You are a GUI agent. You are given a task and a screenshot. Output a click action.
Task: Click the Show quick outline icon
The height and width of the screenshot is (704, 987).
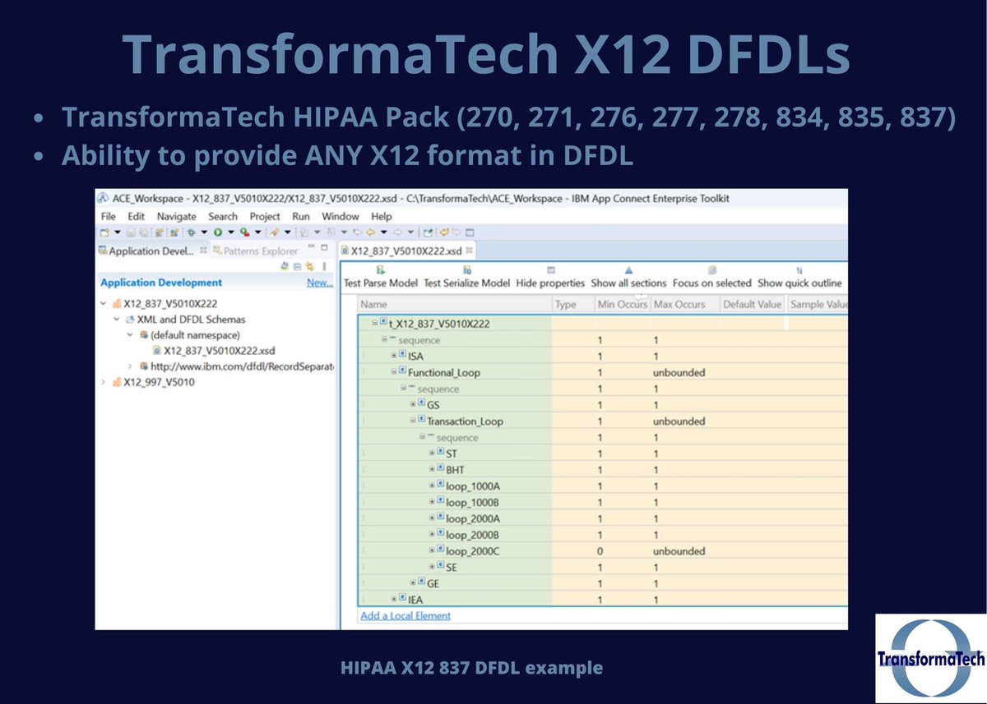click(799, 269)
